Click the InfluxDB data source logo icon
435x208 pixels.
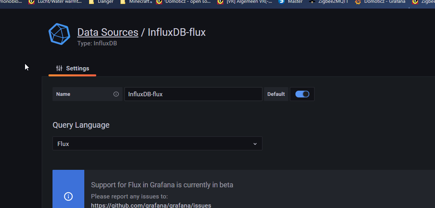pyautogui.click(x=59, y=34)
